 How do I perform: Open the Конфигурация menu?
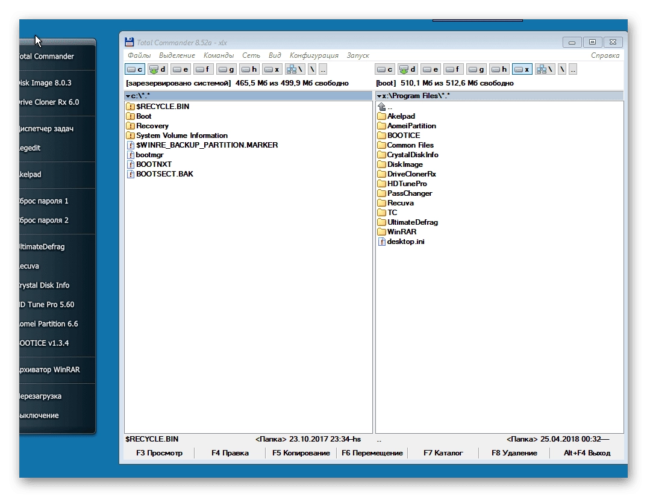point(314,55)
